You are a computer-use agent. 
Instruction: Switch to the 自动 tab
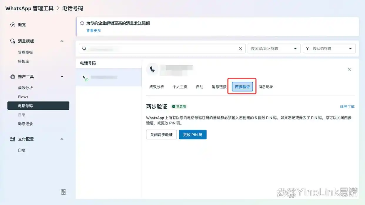[200, 87]
